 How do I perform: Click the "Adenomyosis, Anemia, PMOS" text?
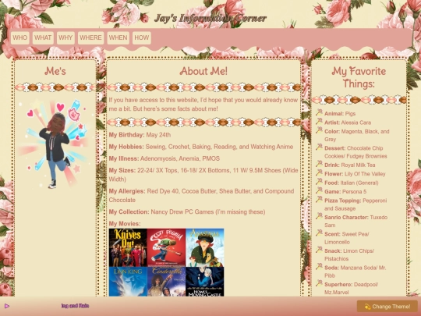(x=180, y=158)
